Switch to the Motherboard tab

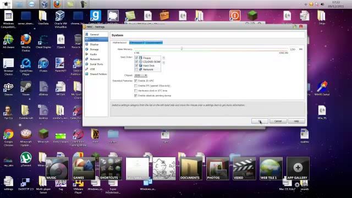click(x=120, y=42)
